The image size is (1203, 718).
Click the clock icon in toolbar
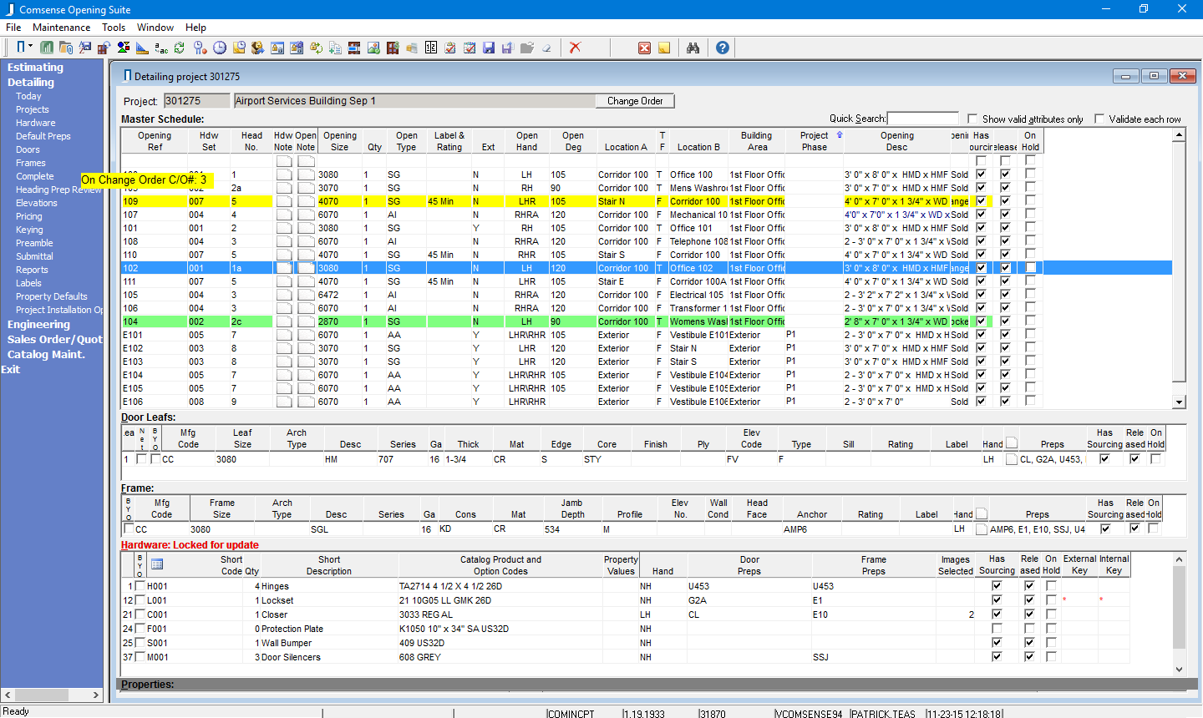220,48
